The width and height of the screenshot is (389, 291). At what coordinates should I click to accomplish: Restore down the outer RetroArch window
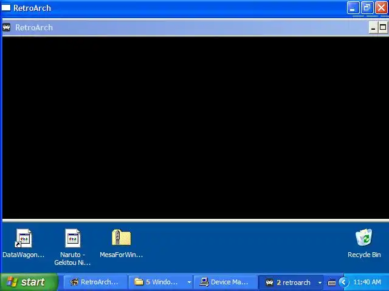[367, 8]
